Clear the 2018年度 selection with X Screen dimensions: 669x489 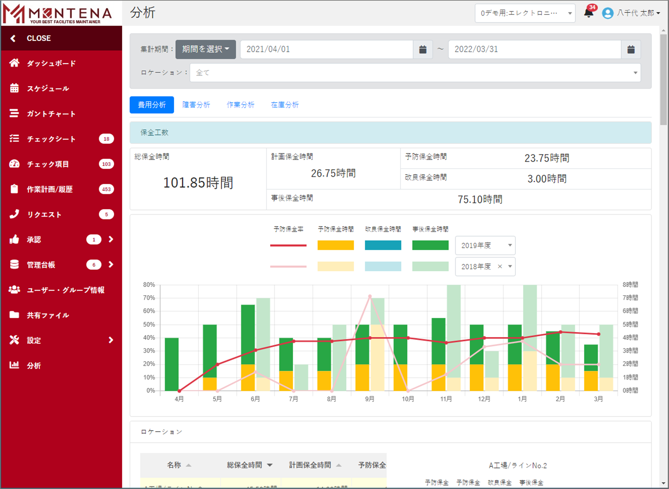500,266
